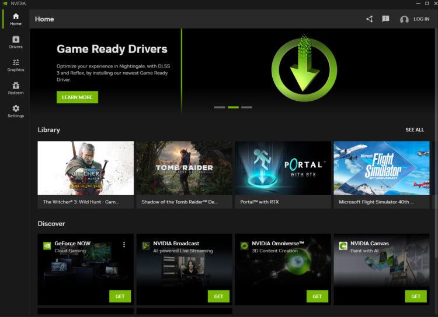Open GeForce NOW three-dot options menu

tap(124, 245)
